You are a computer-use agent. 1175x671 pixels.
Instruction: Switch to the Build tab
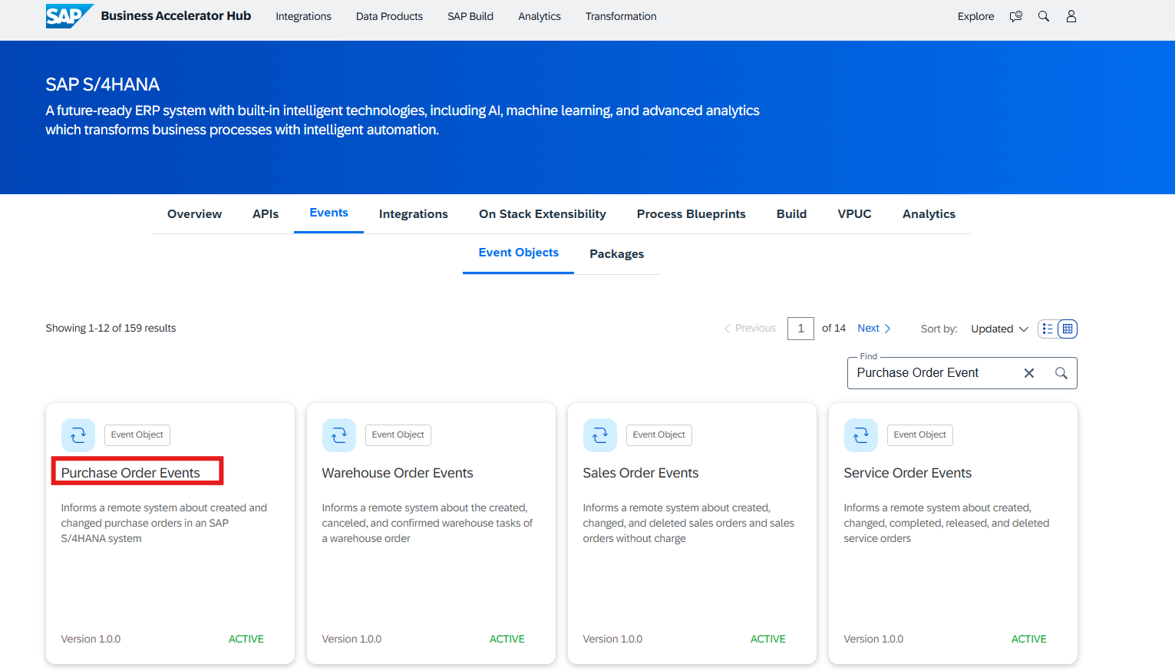[791, 214]
